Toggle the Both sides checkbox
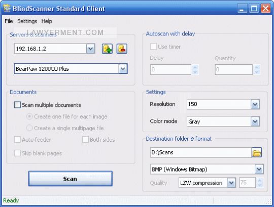Image resolution: width=274 pixels, height=207 pixels. point(85,140)
